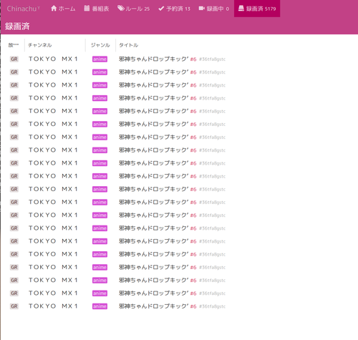This screenshot has height=340, width=358.
Task: Click the GR badge in the first row
Action: 14,59
